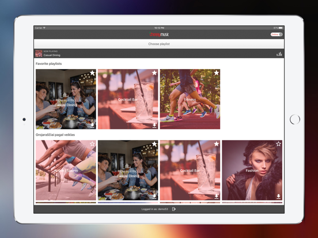Open the Now Playing album thumbnail

click(39, 53)
